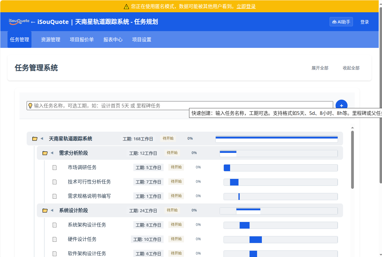Switch to the 资源管理 tab

click(x=51, y=39)
